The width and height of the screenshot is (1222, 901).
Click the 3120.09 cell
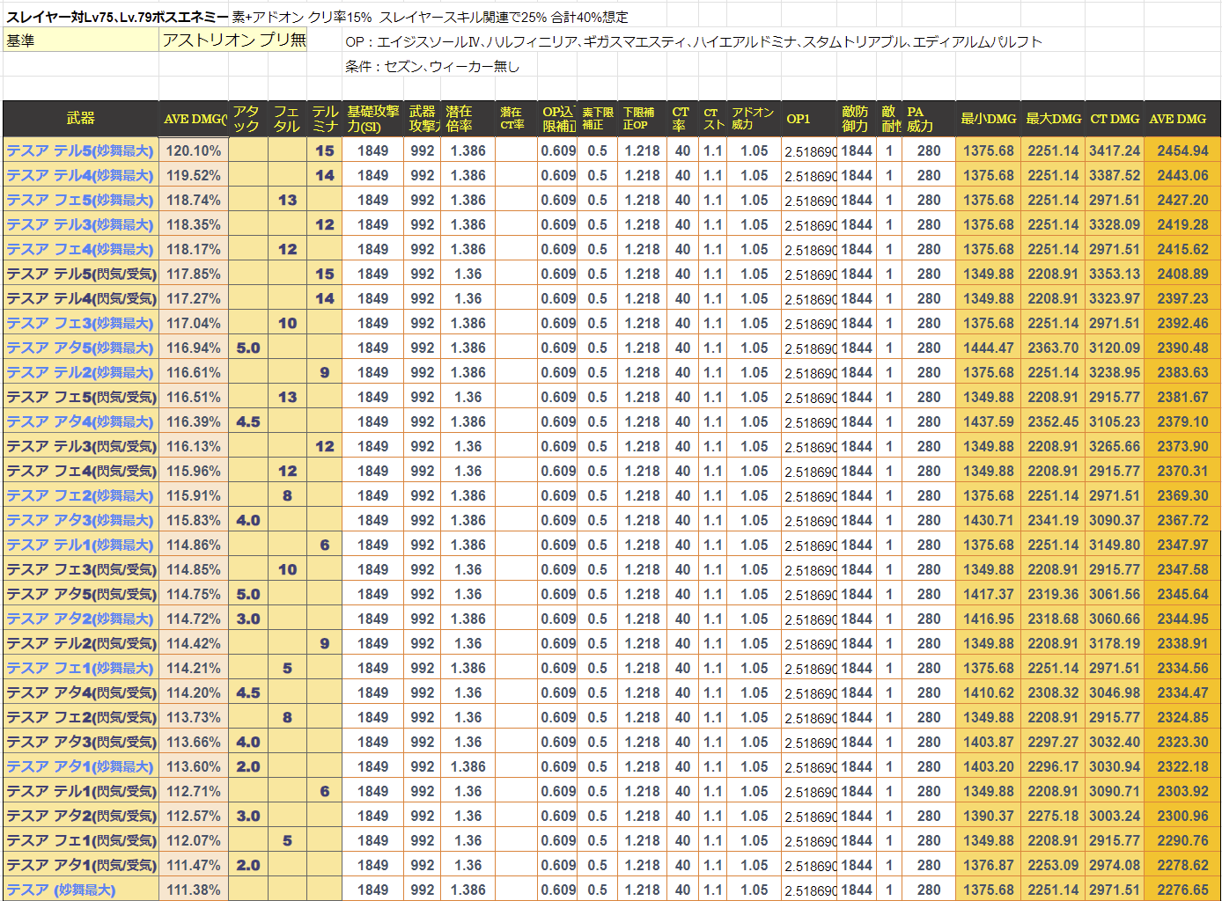click(x=1115, y=348)
